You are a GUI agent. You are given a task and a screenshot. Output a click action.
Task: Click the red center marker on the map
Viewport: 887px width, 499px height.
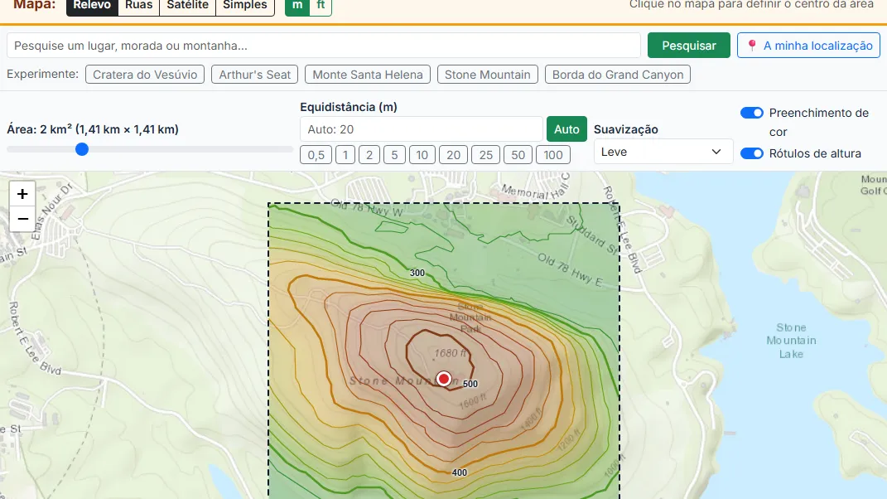(444, 379)
